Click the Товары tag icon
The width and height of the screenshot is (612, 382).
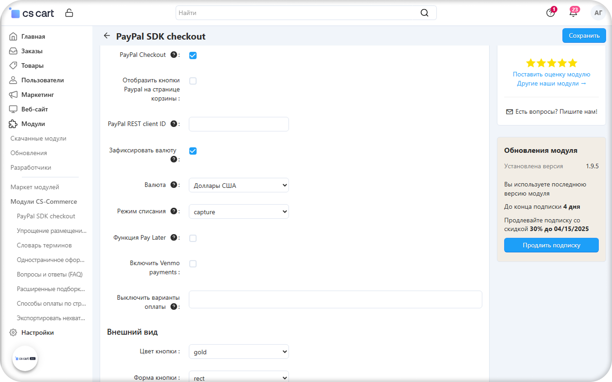(13, 65)
